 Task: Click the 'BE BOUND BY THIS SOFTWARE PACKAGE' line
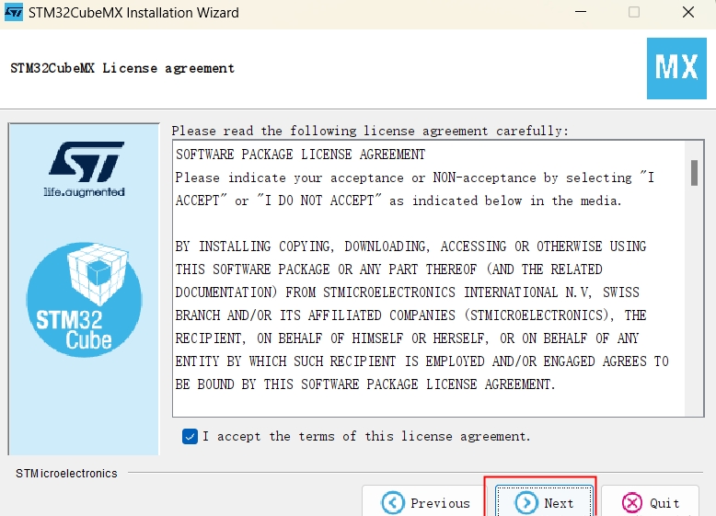[364, 384]
